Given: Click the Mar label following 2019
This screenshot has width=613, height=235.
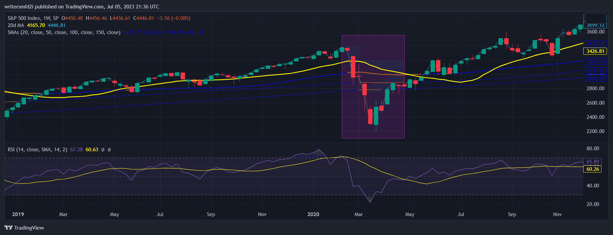Looking at the screenshot, I should pyautogui.click(x=63, y=214).
